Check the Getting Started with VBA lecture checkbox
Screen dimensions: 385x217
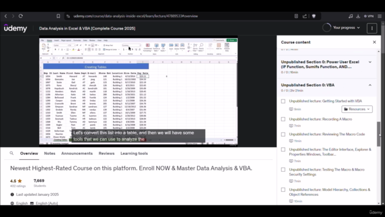coord(283,101)
